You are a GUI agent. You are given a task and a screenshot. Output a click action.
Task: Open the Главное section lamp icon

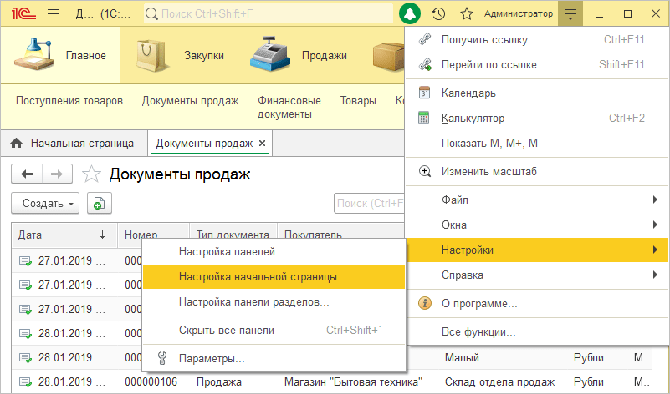point(34,54)
